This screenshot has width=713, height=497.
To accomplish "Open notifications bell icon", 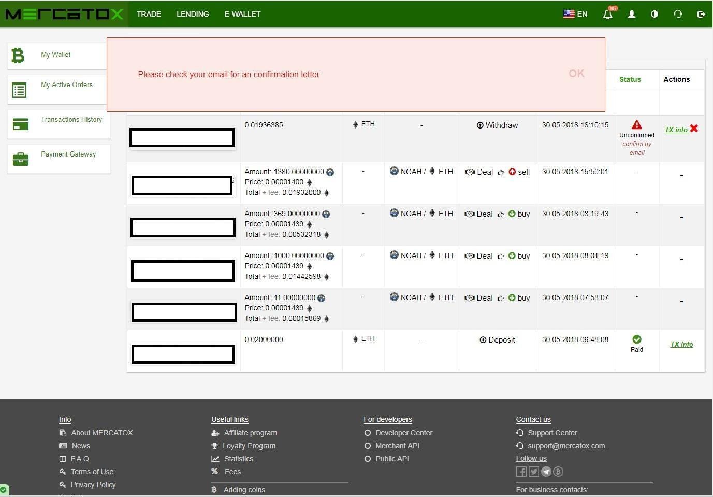I will 608,14.
